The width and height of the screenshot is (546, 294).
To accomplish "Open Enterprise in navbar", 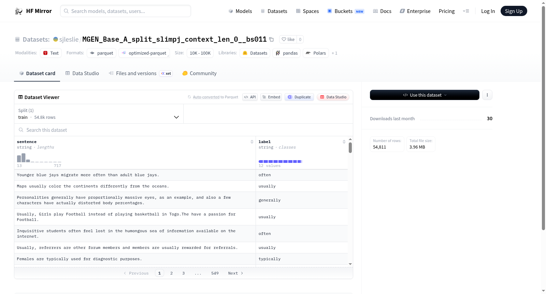I will tap(415, 11).
